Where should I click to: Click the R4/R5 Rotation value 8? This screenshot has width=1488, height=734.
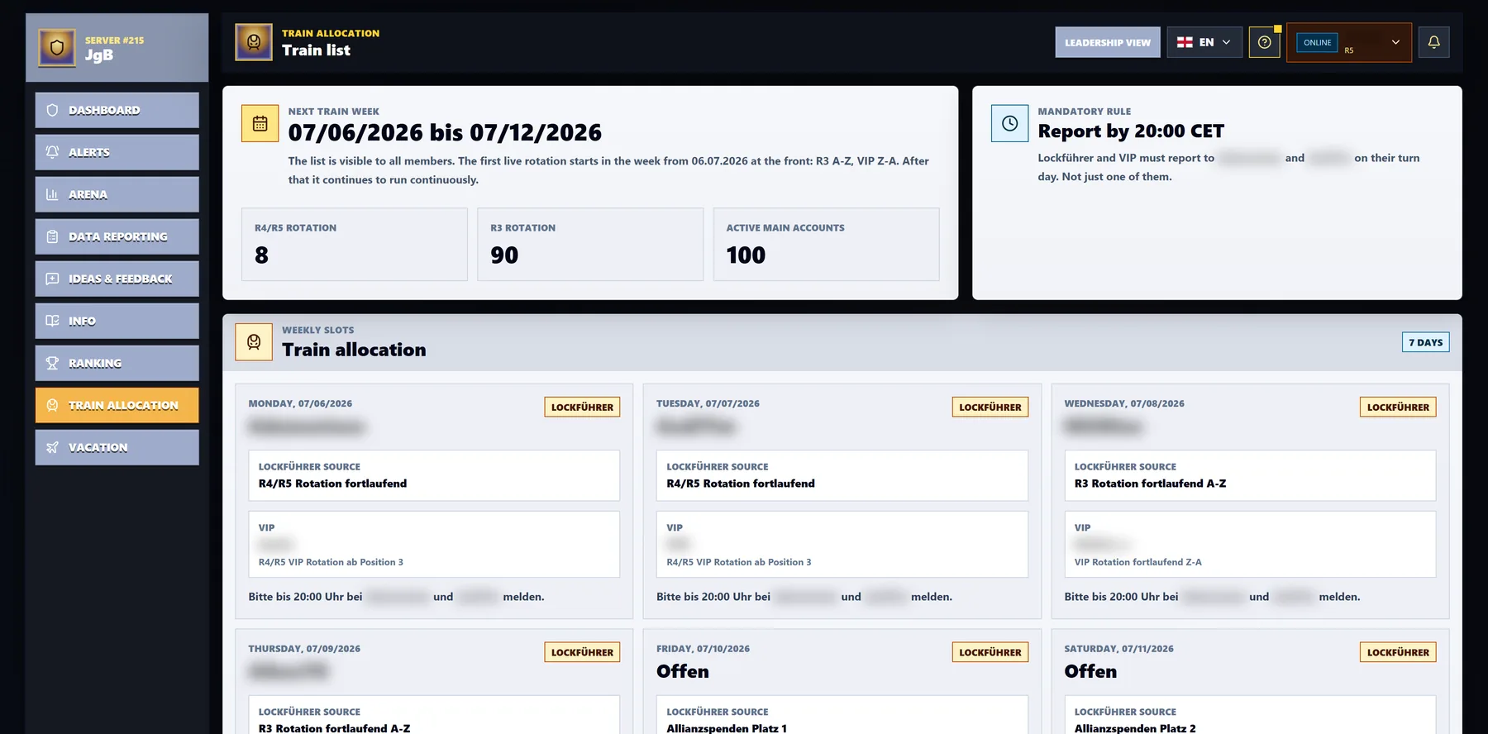point(261,255)
